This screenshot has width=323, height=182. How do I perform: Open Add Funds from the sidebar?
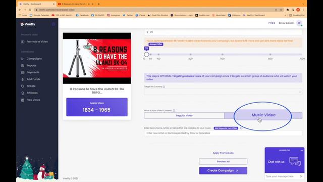pyautogui.click(x=33, y=79)
